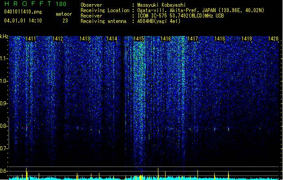Click the Receiver label
The image size is (283, 180).
click(91, 16)
